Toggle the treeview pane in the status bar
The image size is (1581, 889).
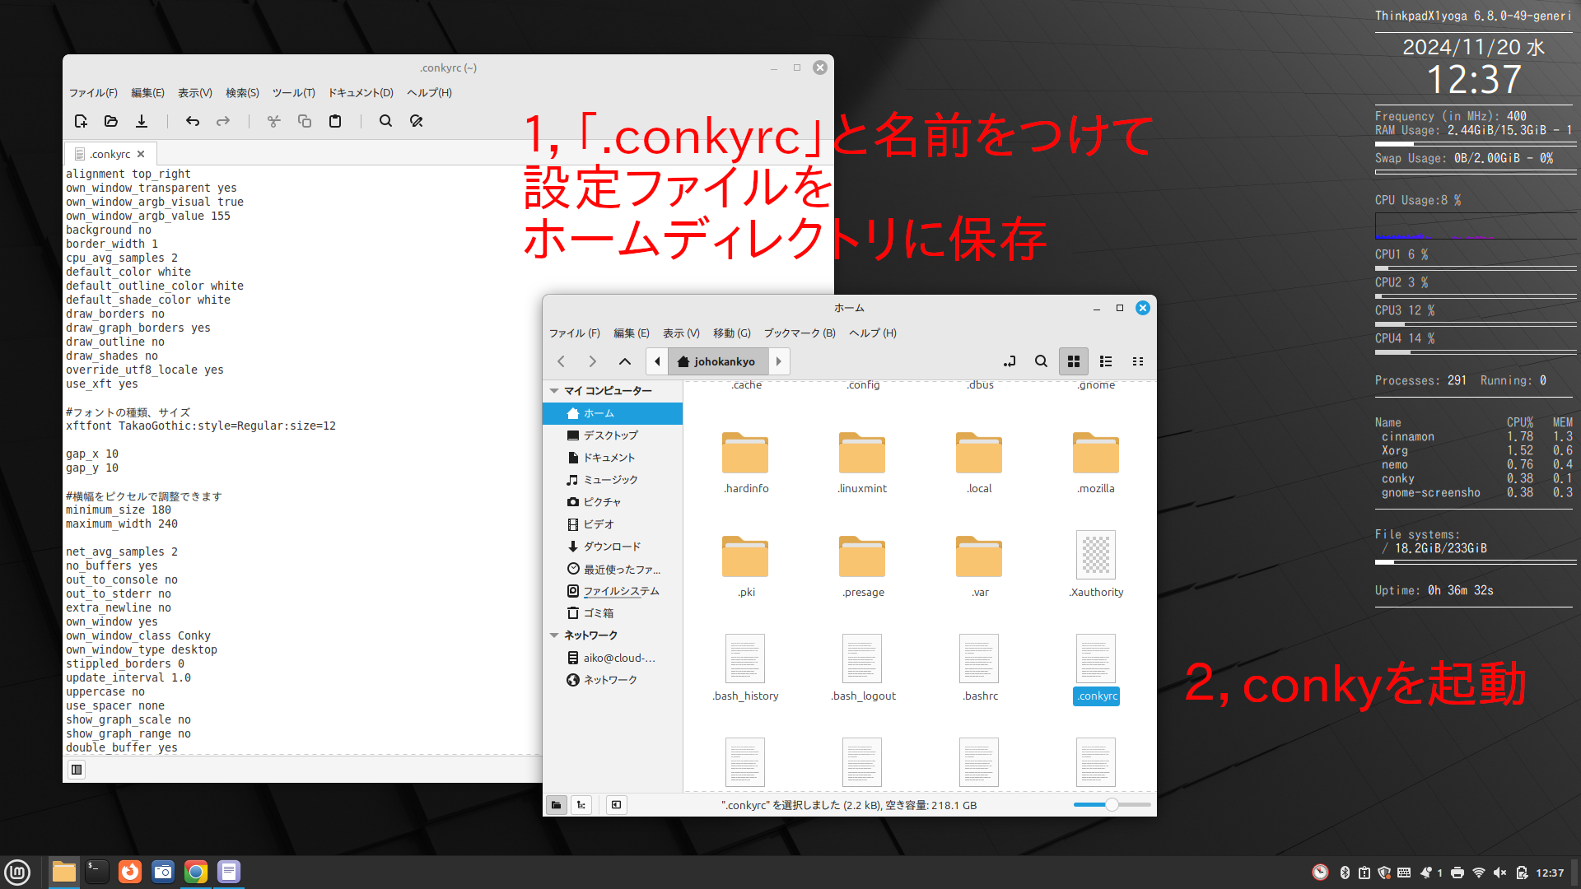(581, 805)
